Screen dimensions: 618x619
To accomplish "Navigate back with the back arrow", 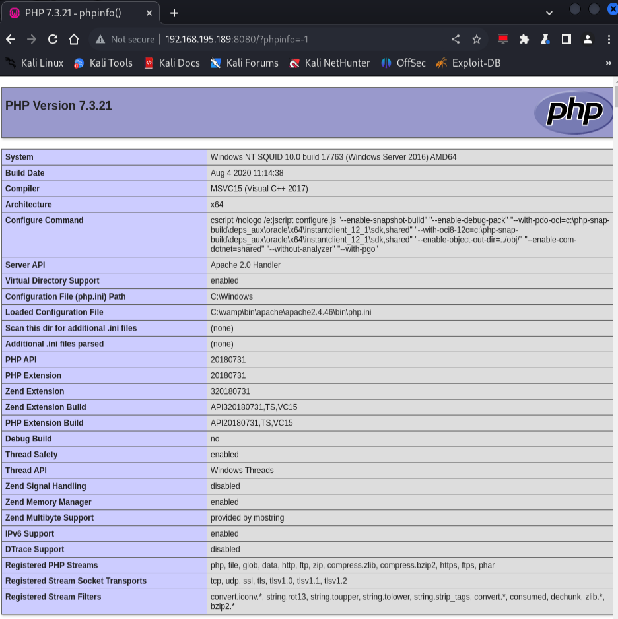I will pos(11,39).
